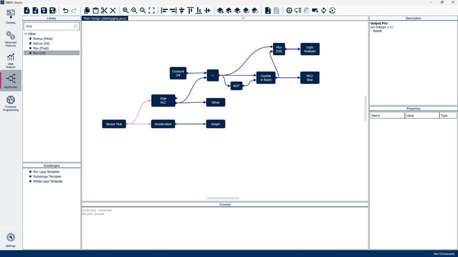
Task: Click the Save As icon
Action: pyautogui.click(x=53, y=11)
